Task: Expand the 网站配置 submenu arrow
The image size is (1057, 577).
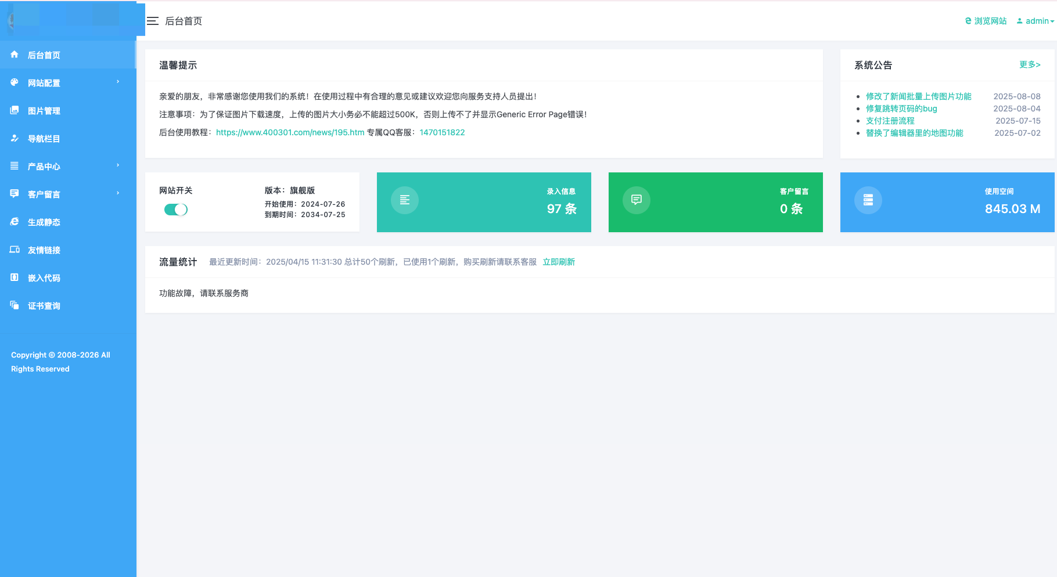Action: click(x=118, y=82)
